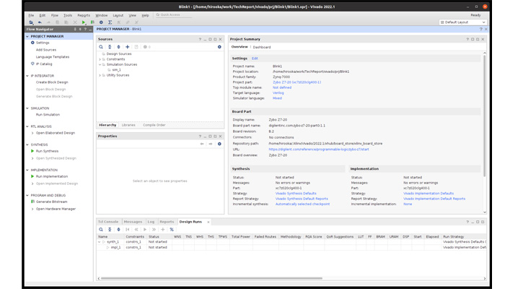Click Design Runs percent display icon

point(172,229)
